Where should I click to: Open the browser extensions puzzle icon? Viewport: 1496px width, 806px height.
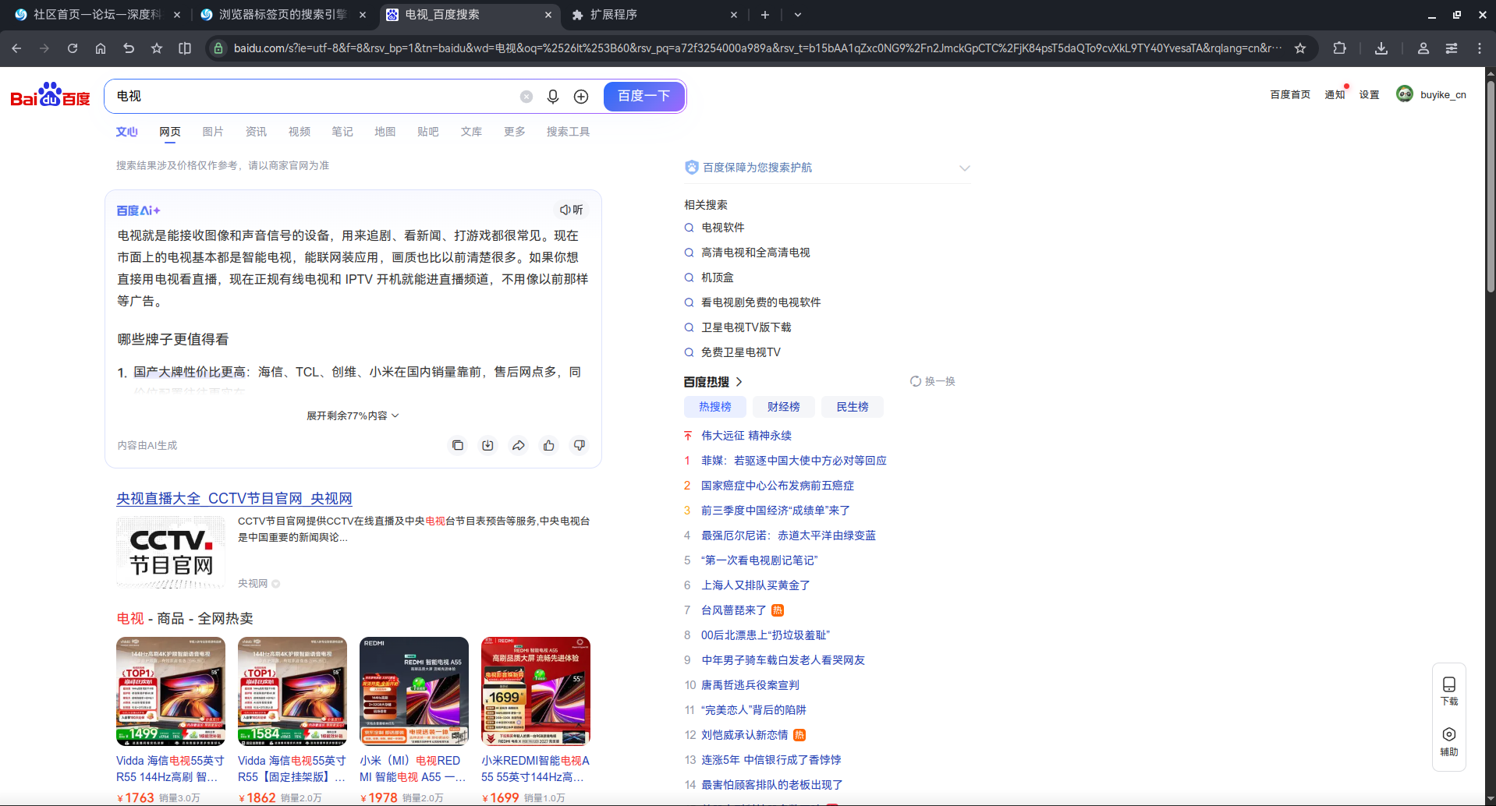tap(1340, 48)
